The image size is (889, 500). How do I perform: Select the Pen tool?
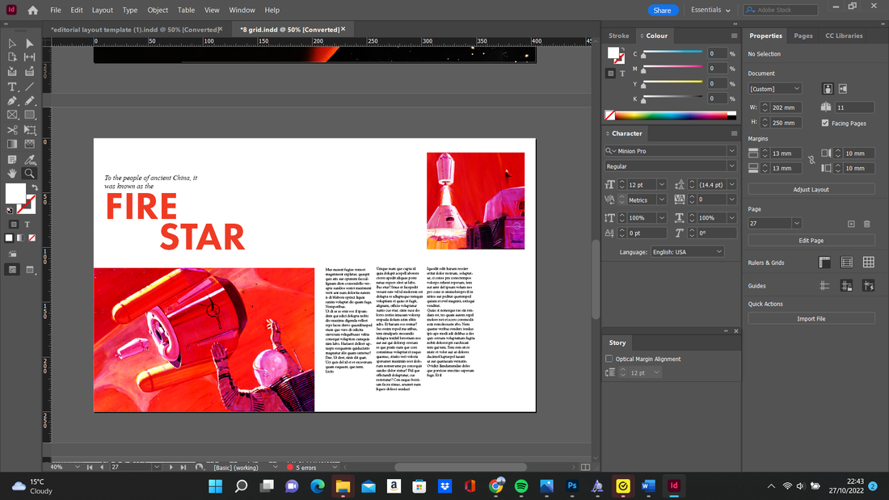(x=12, y=101)
